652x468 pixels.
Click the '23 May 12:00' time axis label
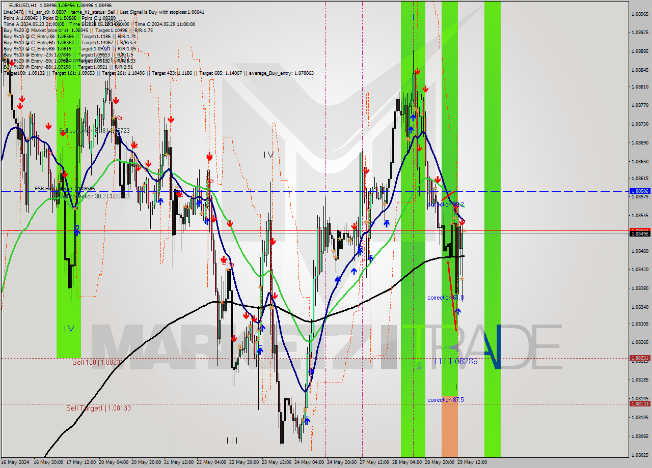pyautogui.click(x=277, y=462)
